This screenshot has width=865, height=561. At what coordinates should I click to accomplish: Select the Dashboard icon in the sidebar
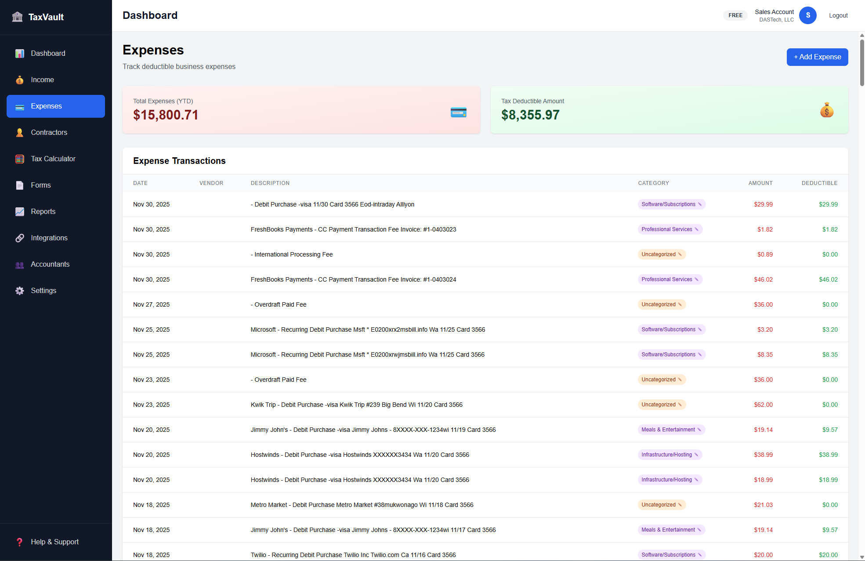coord(20,53)
